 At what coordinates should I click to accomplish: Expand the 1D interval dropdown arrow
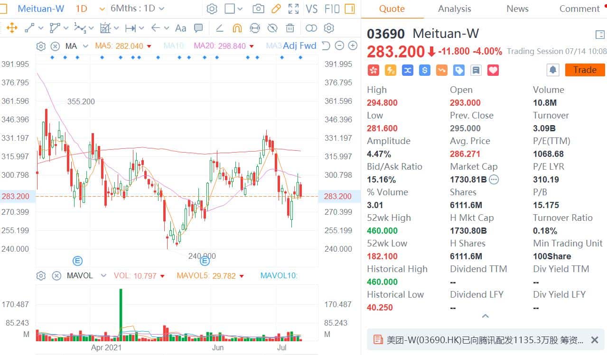pos(103,9)
